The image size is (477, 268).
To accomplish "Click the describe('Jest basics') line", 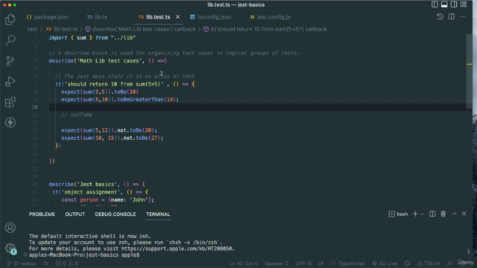I will coord(97,184).
